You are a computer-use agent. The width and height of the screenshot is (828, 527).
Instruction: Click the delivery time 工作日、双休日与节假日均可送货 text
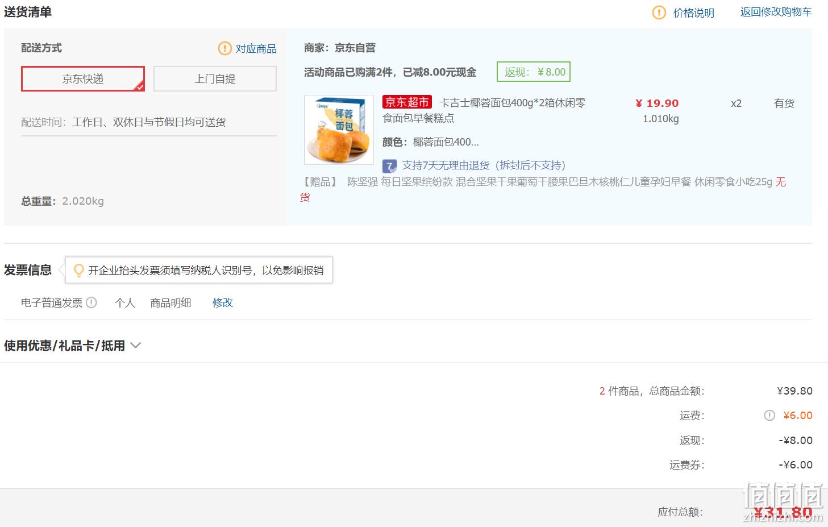pos(149,122)
